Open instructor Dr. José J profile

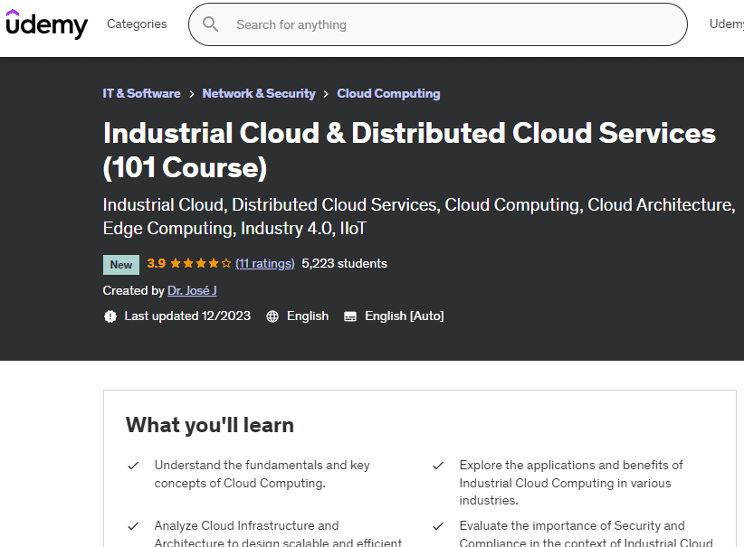[192, 290]
